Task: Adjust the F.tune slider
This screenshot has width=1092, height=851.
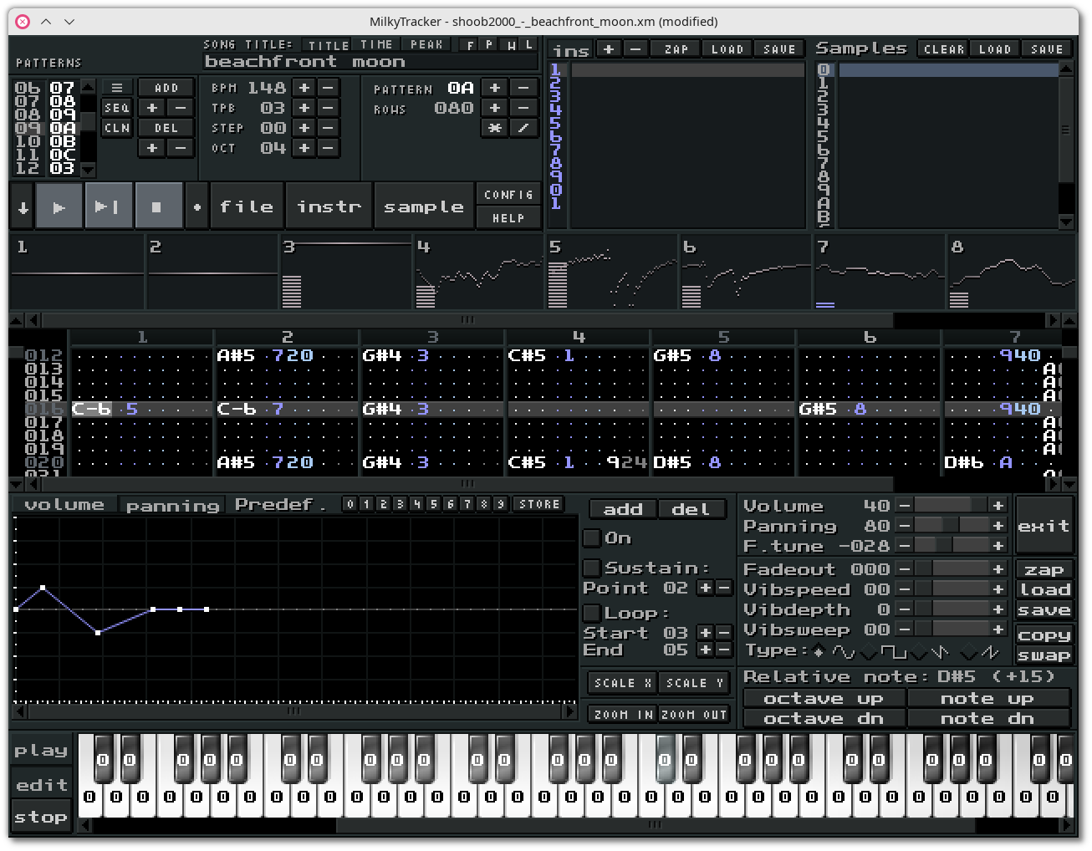Action: point(952,546)
